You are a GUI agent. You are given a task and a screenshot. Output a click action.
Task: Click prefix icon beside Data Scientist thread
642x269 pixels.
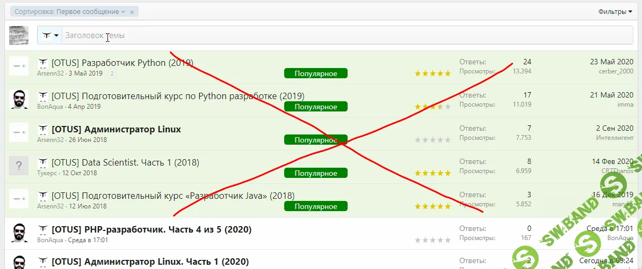[43, 162]
